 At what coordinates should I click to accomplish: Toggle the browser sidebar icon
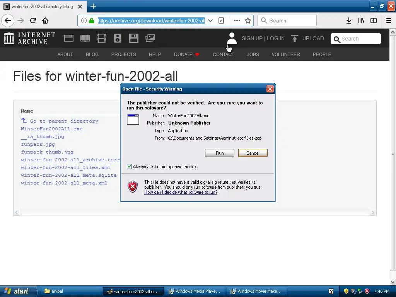tap(374, 20)
